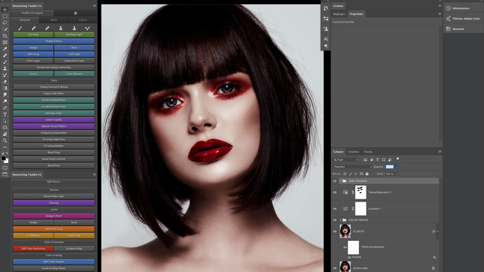Select the Clone Stamp tool in toolbar
The height and width of the screenshot is (272, 484).
click(x=5, y=68)
